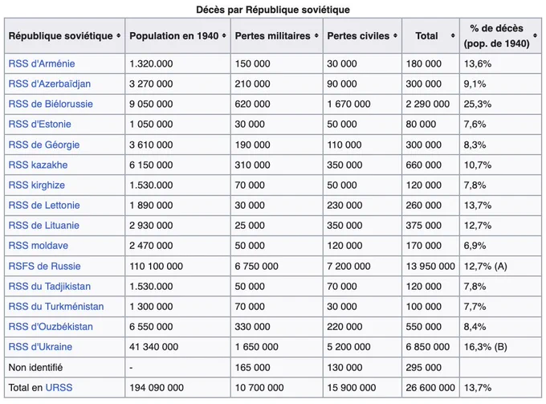Sort the Total column
This screenshot has width=546, height=404.
[453, 35]
